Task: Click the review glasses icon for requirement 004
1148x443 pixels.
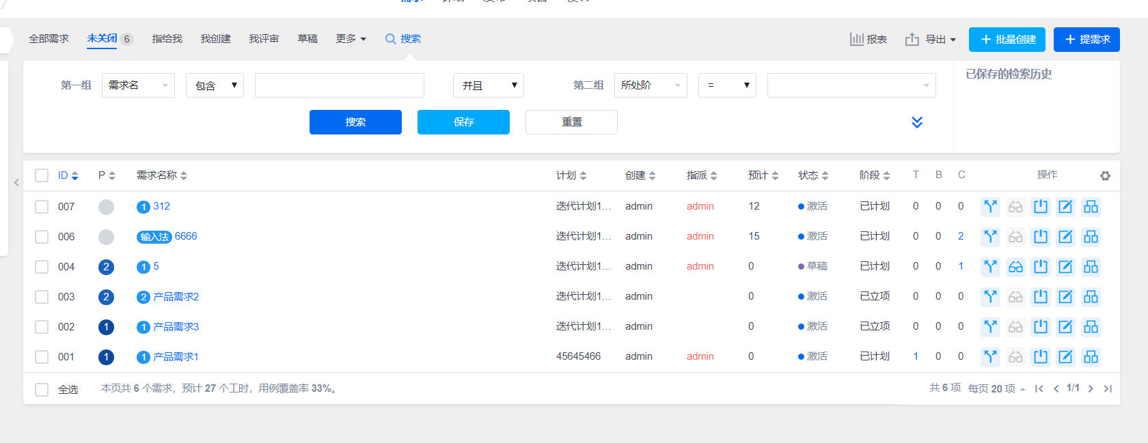Action: [1015, 267]
